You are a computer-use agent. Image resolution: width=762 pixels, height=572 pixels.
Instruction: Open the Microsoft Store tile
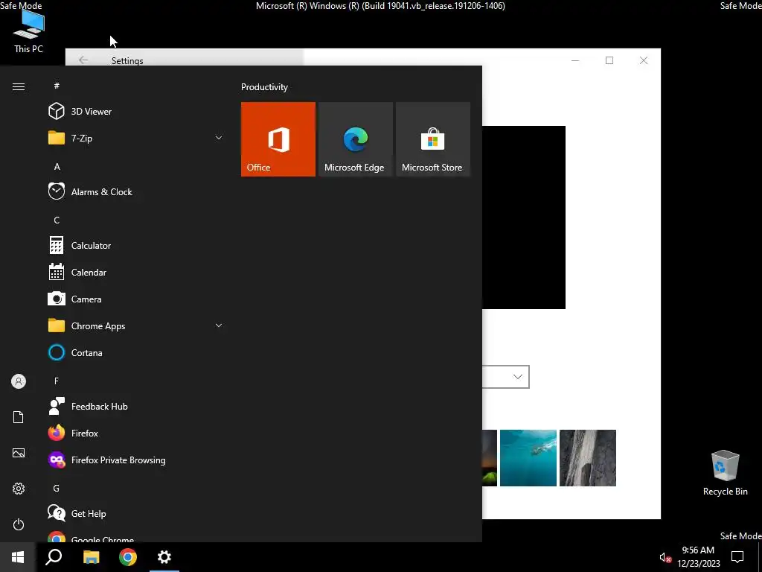tap(432, 139)
